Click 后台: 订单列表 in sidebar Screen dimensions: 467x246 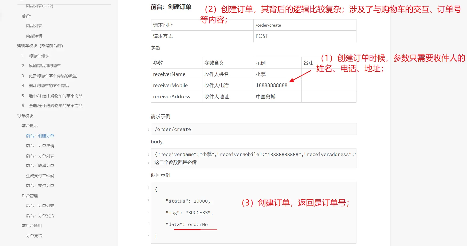coord(40,206)
